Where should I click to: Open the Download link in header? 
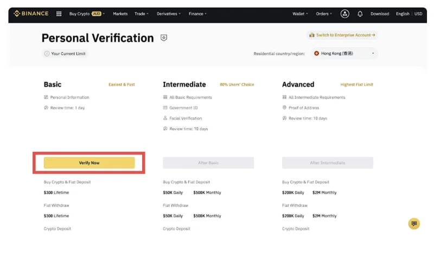(380, 14)
